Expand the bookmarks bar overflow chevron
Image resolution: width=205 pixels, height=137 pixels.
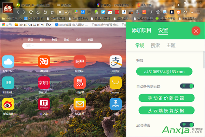click(201, 18)
